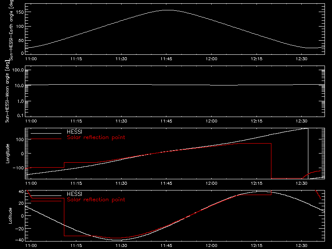Click the 20 tick on Latitude plot
This screenshot has height=249, width=332.
(x=21, y=203)
